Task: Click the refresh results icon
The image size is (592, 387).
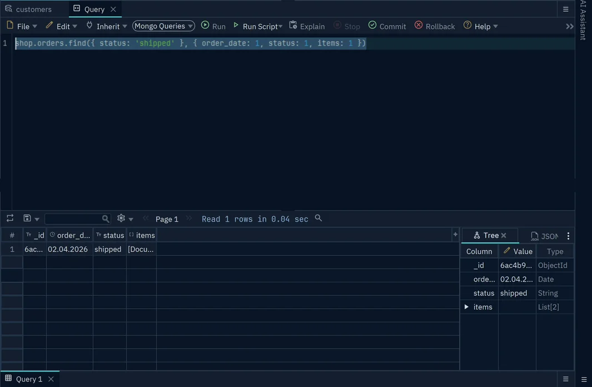Action: pyautogui.click(x=10, y=218)
